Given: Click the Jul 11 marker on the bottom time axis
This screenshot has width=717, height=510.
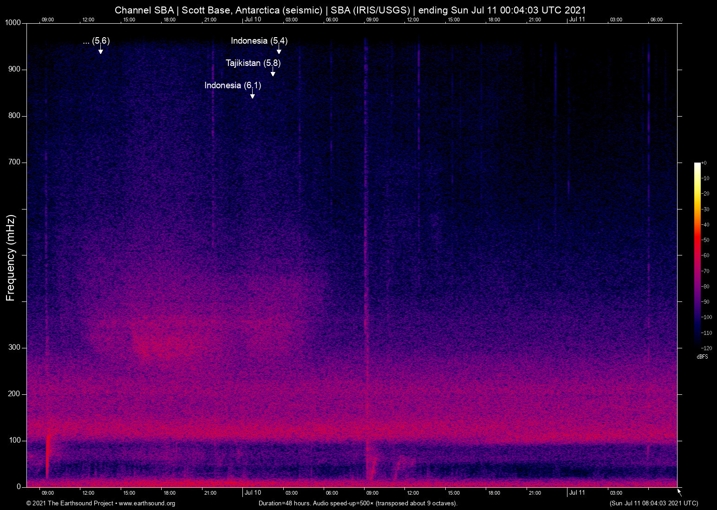Looking at the screenshot, I should pyautogui.click(x=577, y=493).
